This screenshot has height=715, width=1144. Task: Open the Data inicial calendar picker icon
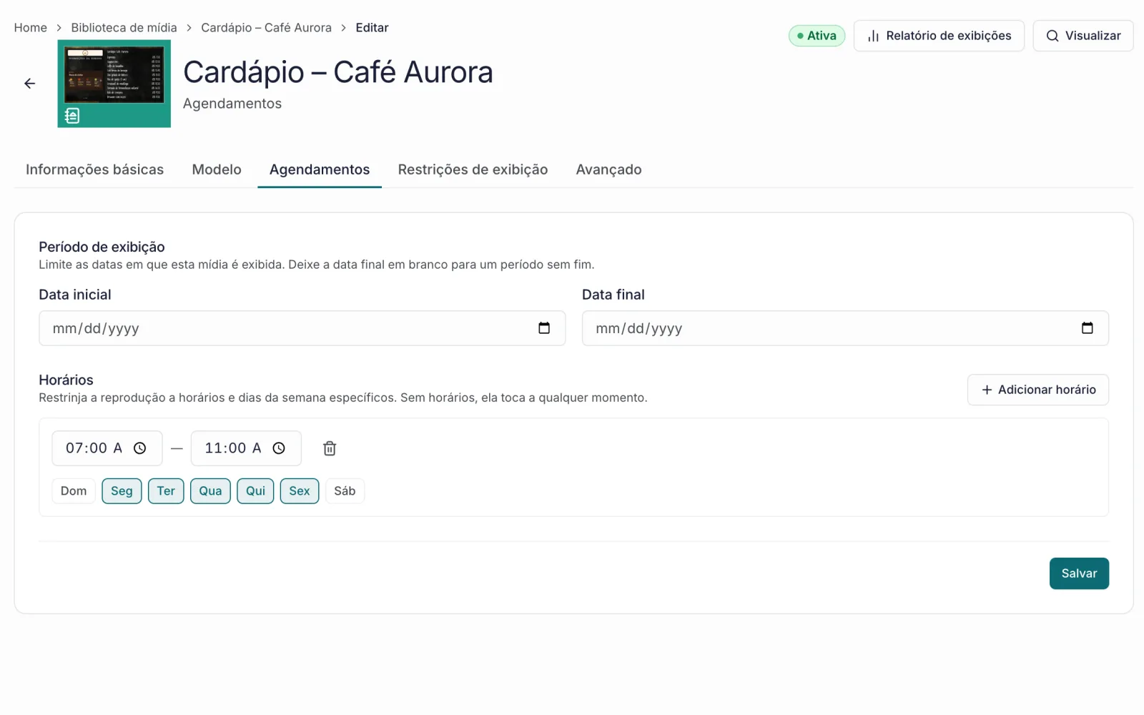coord(544,328)
